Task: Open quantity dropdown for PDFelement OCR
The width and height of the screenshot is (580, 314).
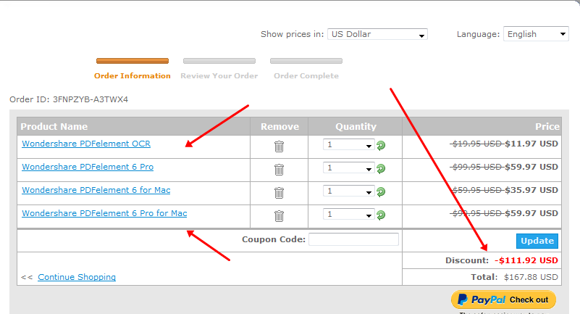Action: click(x=348, y=145)
